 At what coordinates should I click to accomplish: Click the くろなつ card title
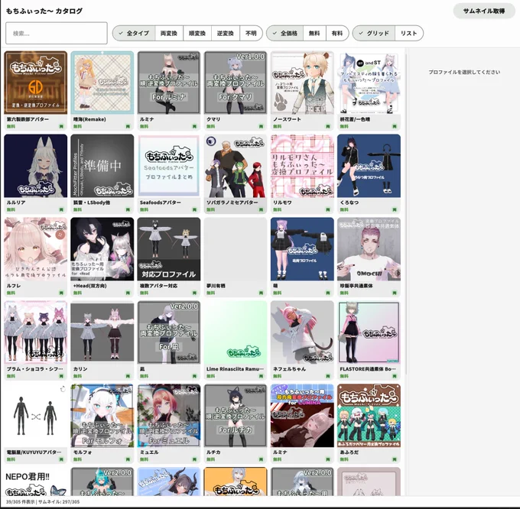click(349, 202)
